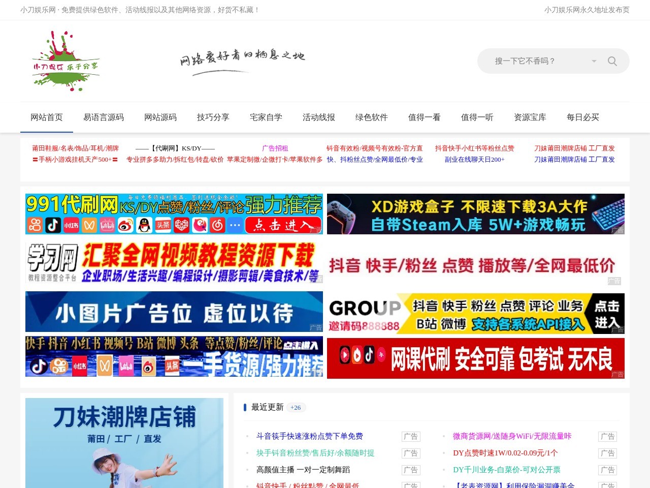This screenshot has height=488, width=650.
Task: Click the NetEase Cloud Music icon in the banner
Action: tap(217, 225)
